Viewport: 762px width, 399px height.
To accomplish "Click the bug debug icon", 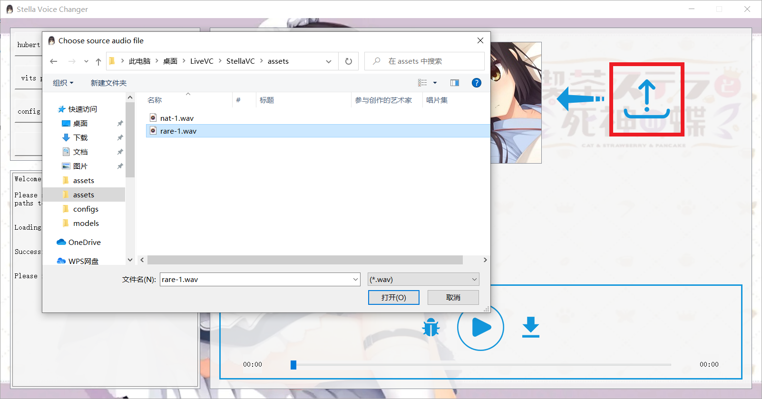I will click(431, 327).
